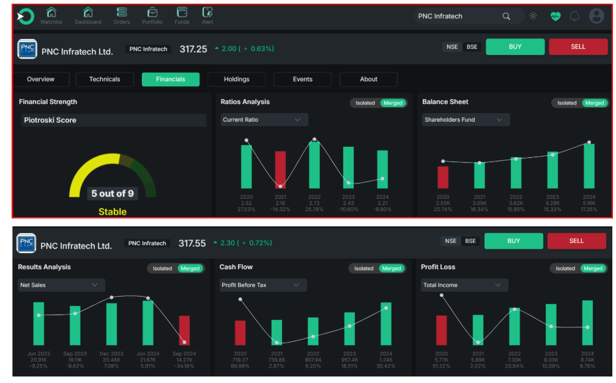The width and height of the screenshot is (616, 383).
Task: Select NSE exchange in bottom header
Action: point(451,241)
